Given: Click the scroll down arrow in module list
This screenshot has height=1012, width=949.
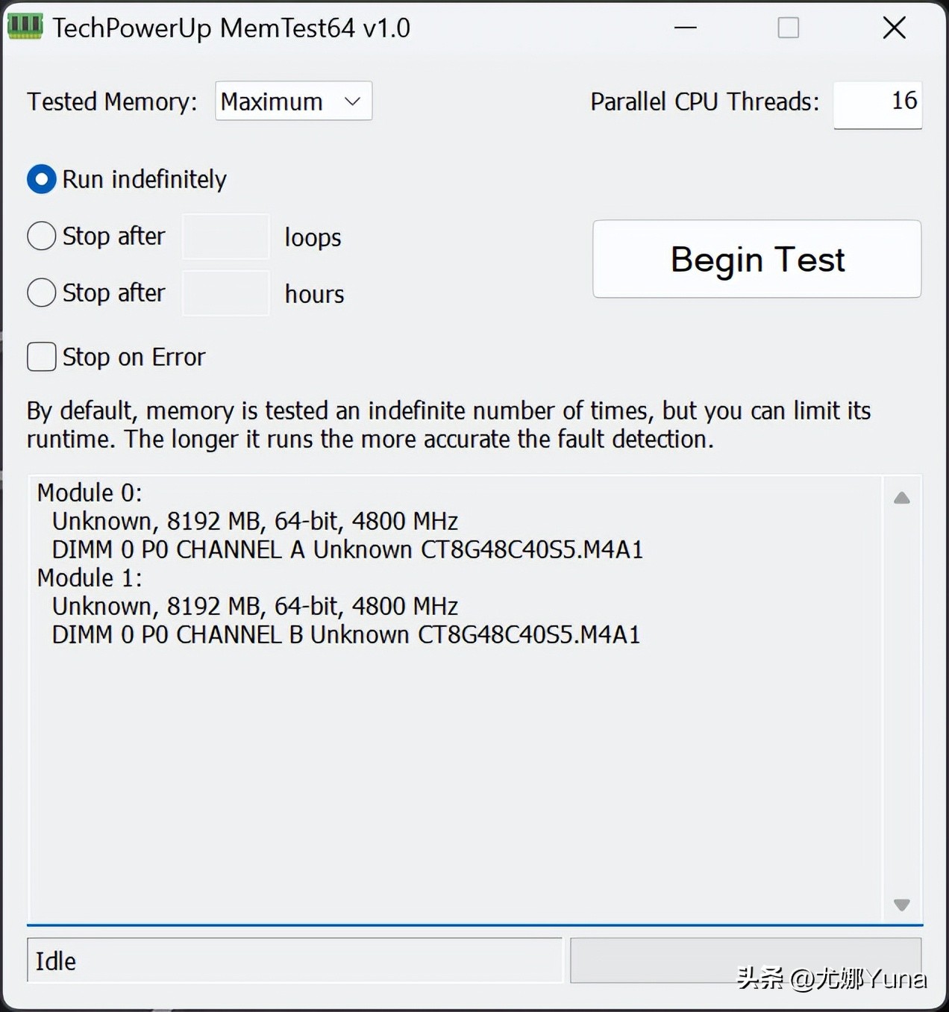Looking at the screenshot, I should coord(902,905).
